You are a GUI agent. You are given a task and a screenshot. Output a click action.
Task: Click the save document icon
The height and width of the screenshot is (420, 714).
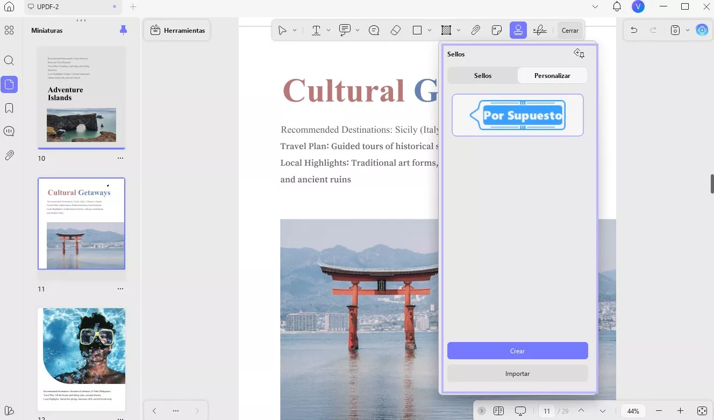point(675,31)
